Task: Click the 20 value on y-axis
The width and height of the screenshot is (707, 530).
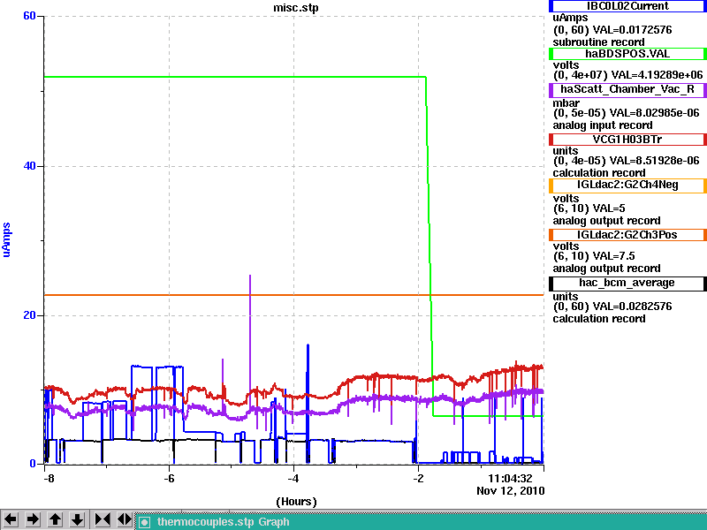Action: (29, 315)
